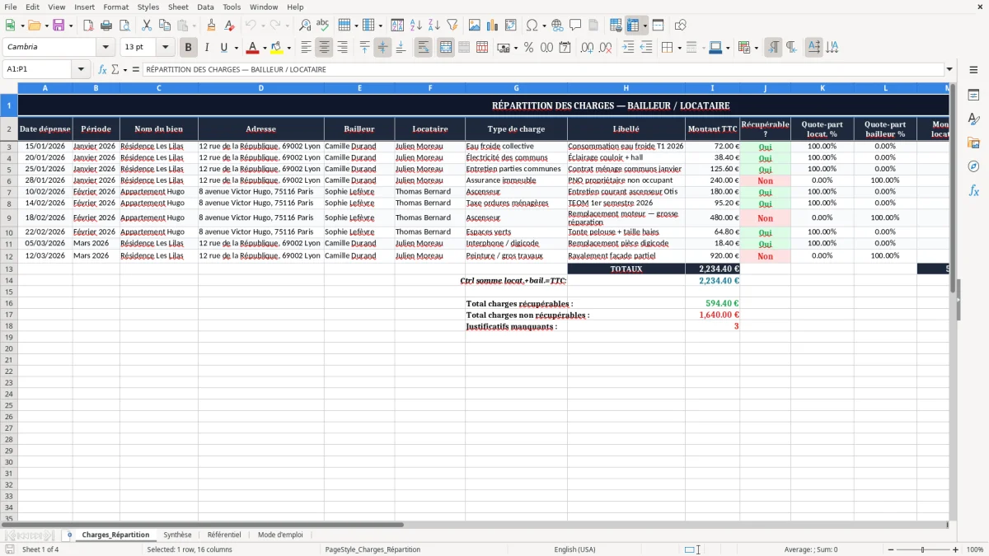Zoom in with plus button

[x=955, y=549]
